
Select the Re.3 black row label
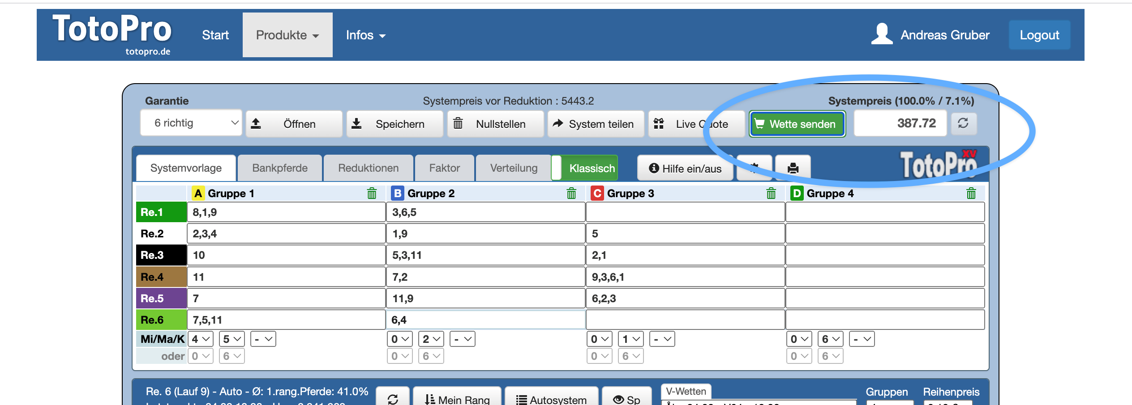[161, 255]
